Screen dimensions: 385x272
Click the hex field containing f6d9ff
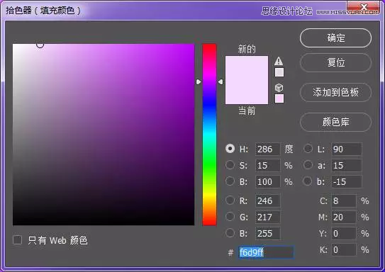tap(266, 252)
